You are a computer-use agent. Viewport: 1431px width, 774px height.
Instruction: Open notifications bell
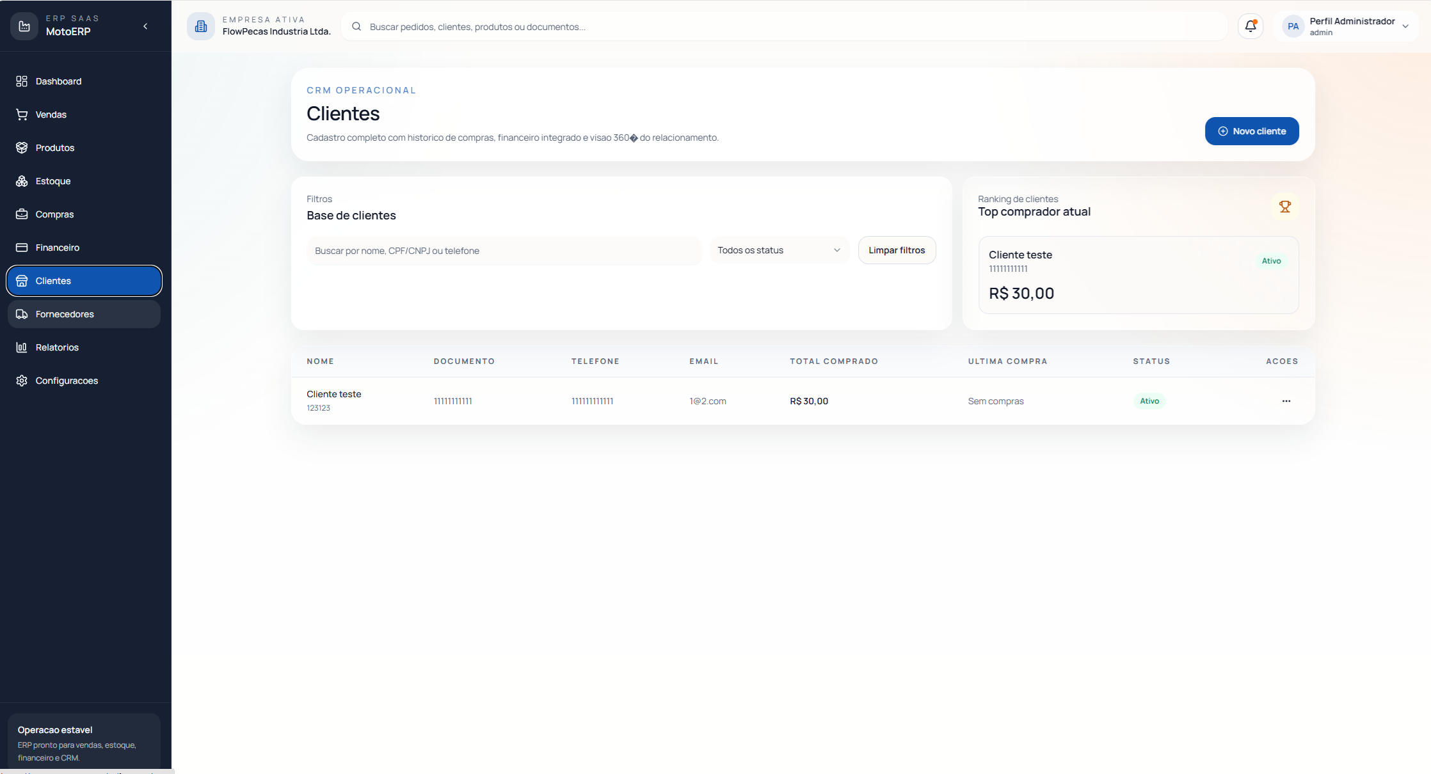coord(1251,26)
